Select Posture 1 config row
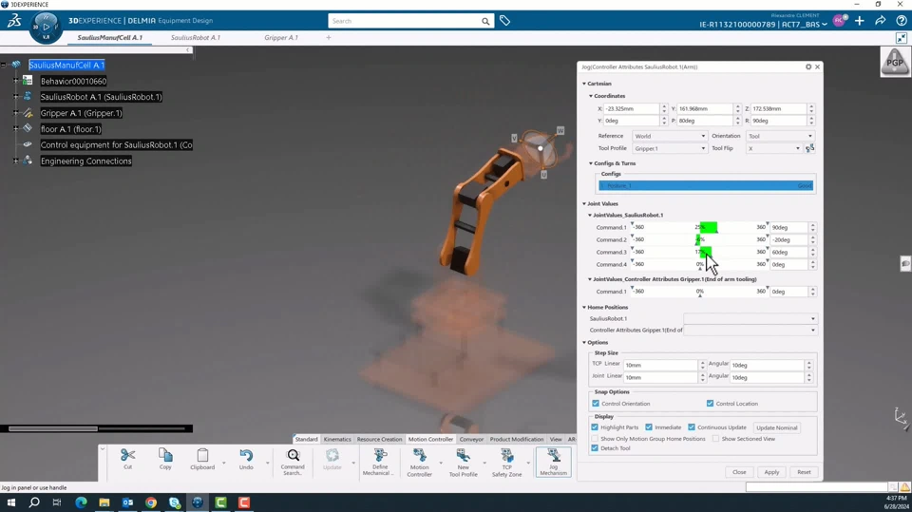 point(706,185)
